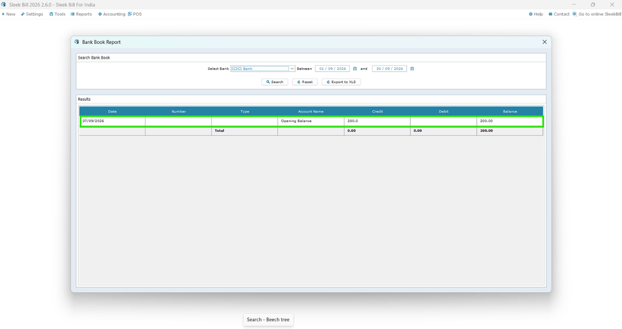622x329 pixels.
Task: Open the Tools menu
Action: click(x=57, y=14)
